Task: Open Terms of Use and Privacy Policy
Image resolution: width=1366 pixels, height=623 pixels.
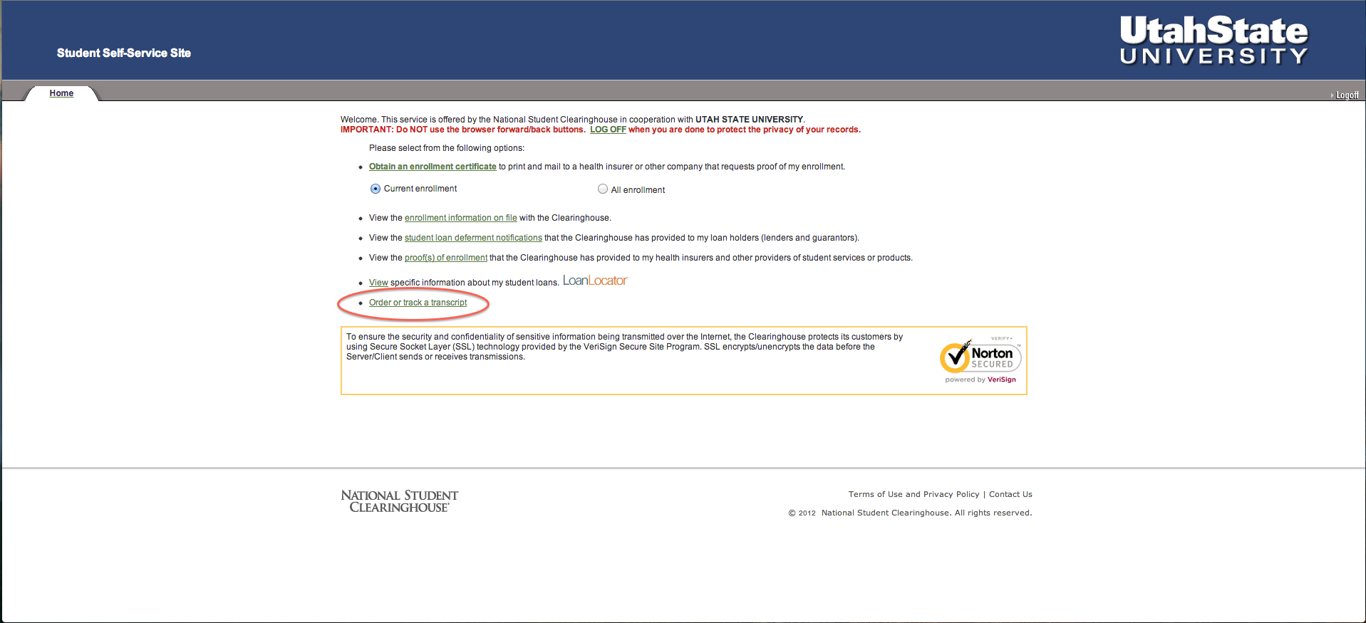Action: click(x=913, y=494)
